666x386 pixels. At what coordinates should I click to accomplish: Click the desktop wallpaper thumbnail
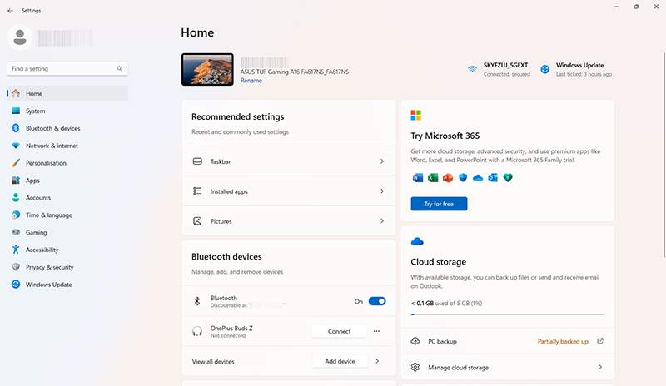tap(207, 69)
